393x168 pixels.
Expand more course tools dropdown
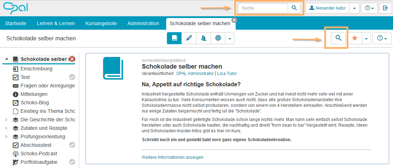click(x=230, y=38)
